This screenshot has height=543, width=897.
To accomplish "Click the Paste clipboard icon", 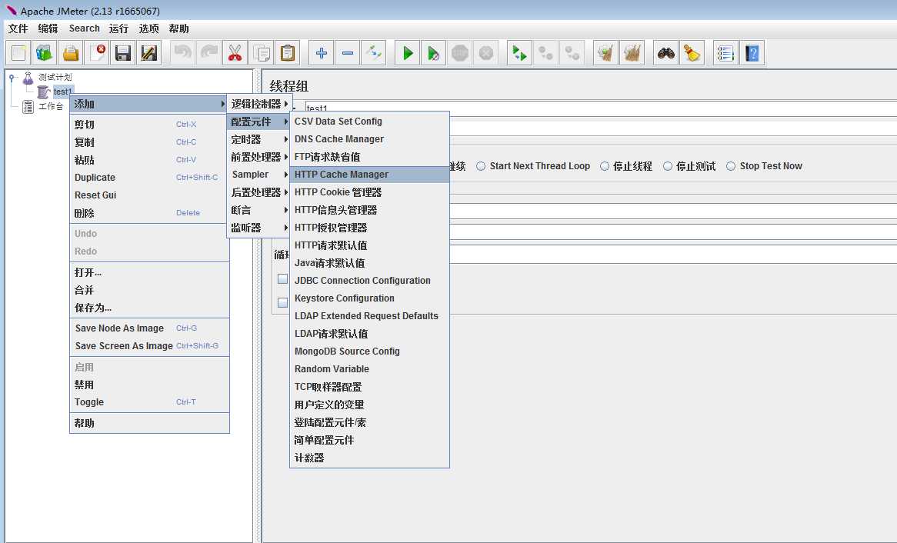I will (x=287, y=53).
